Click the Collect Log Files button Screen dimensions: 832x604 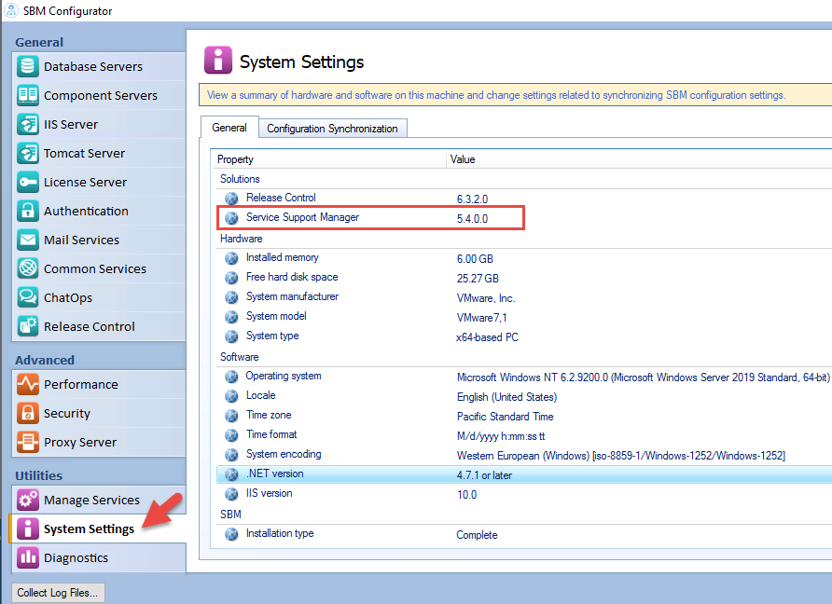[58, 592]
